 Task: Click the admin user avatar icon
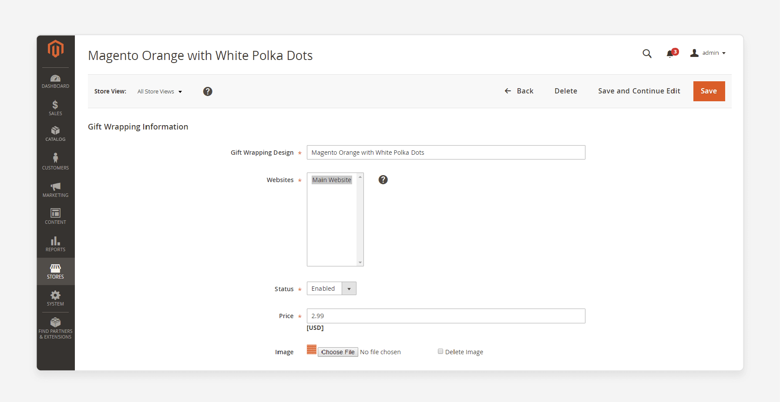point(694,53)
